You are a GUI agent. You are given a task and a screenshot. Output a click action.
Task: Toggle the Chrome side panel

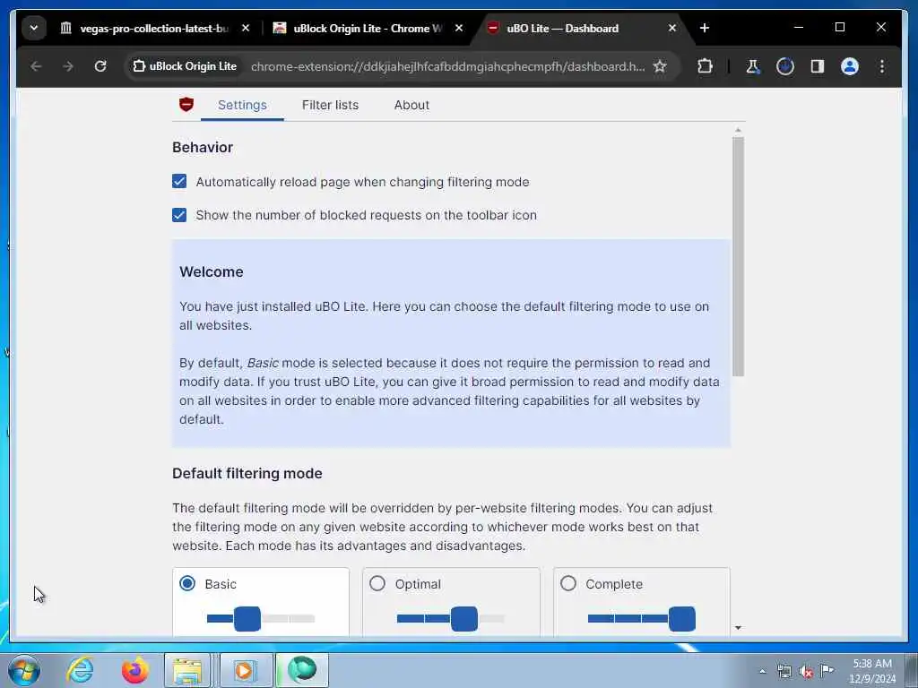click(x=818, y=66)
